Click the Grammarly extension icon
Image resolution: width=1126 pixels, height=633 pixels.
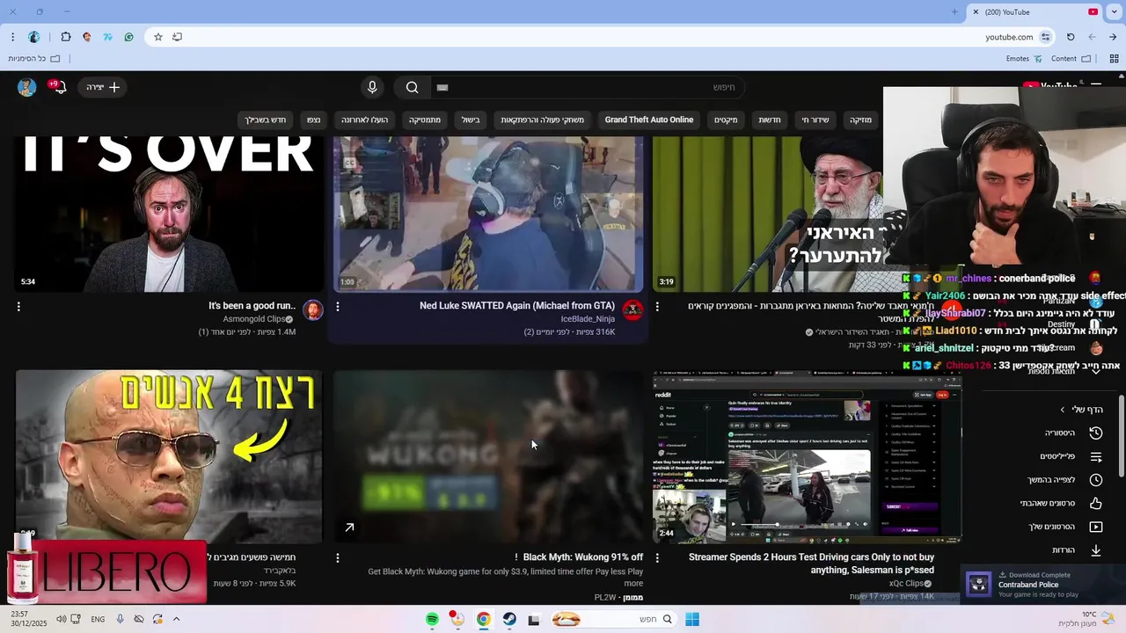[128, 37]
